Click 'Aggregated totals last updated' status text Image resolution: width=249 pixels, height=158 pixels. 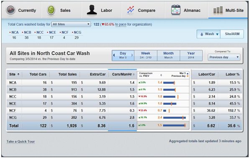click(205, 141)
